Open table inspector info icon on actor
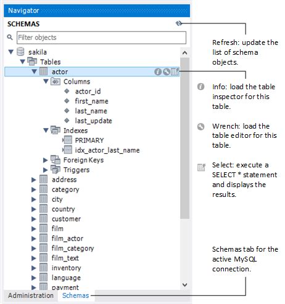Image resolution: width=285 pixels, height=304 pixels. point(158,72)
